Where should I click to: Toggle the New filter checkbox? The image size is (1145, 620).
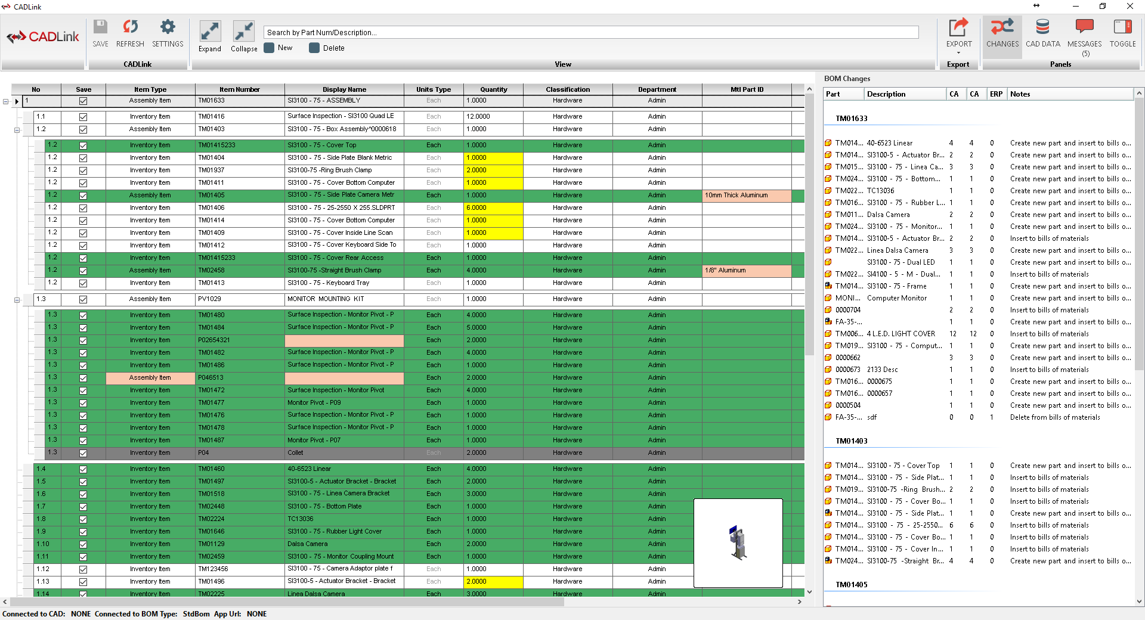[x=269, y=48]
